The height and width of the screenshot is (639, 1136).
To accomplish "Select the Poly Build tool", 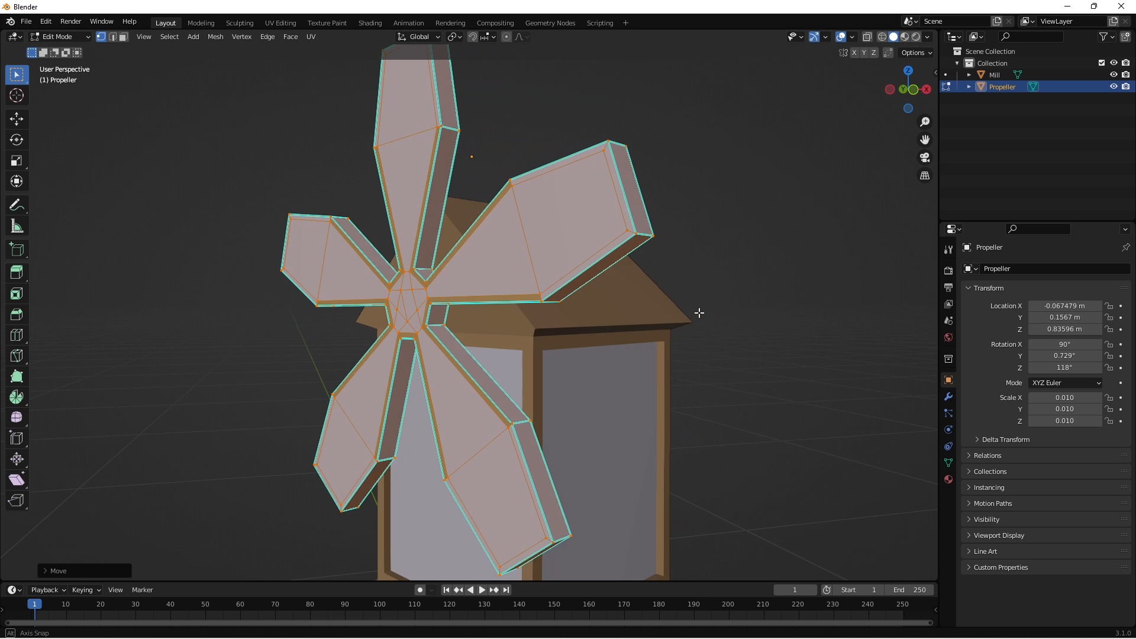I will click(x=17, y=376).
